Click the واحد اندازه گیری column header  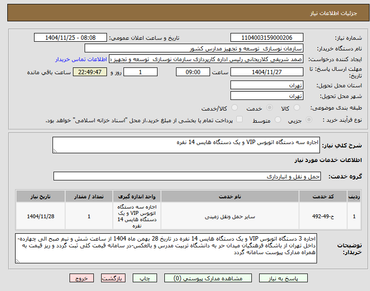[137, 196]
